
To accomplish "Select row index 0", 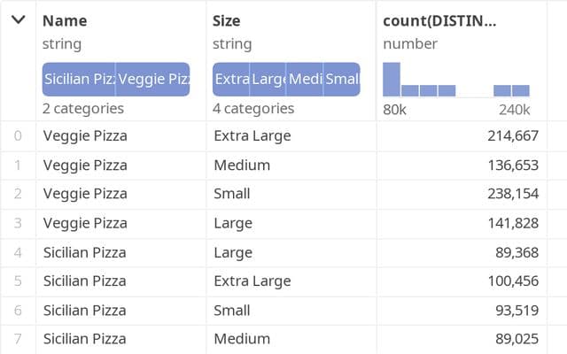I will pyautogui.click(x=18, y=135).
